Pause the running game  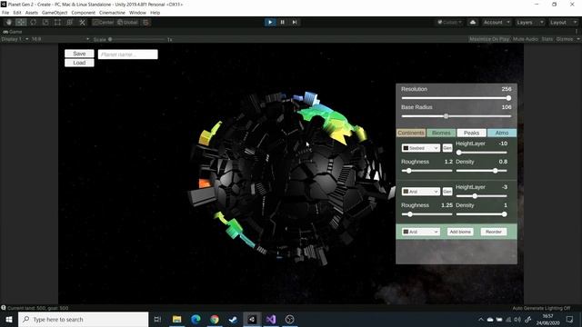pos(283,22)
